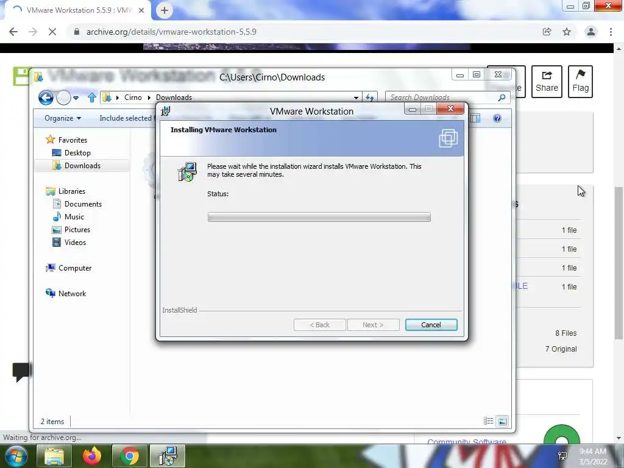
Task: Click Chrome back arrow
Action: pyautogui.click(x=13, y=32)
